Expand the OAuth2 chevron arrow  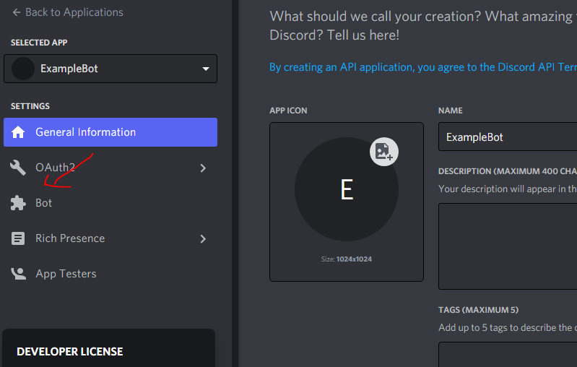coord(203,168)
